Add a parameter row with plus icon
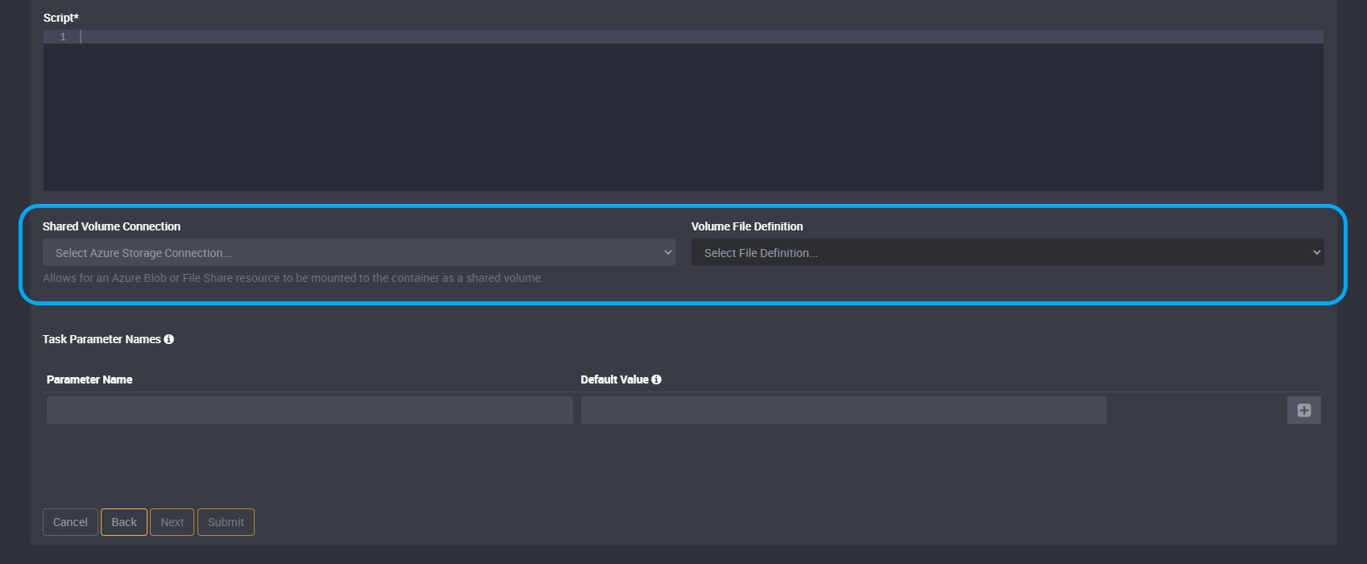This screenshot has height=564, width=1367. click(x=1304, y=410)
